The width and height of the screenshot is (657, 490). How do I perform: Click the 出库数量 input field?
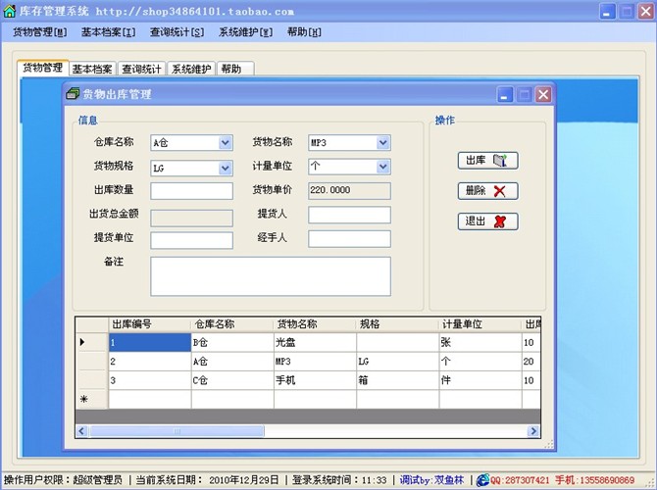click(x=191, y=191)
